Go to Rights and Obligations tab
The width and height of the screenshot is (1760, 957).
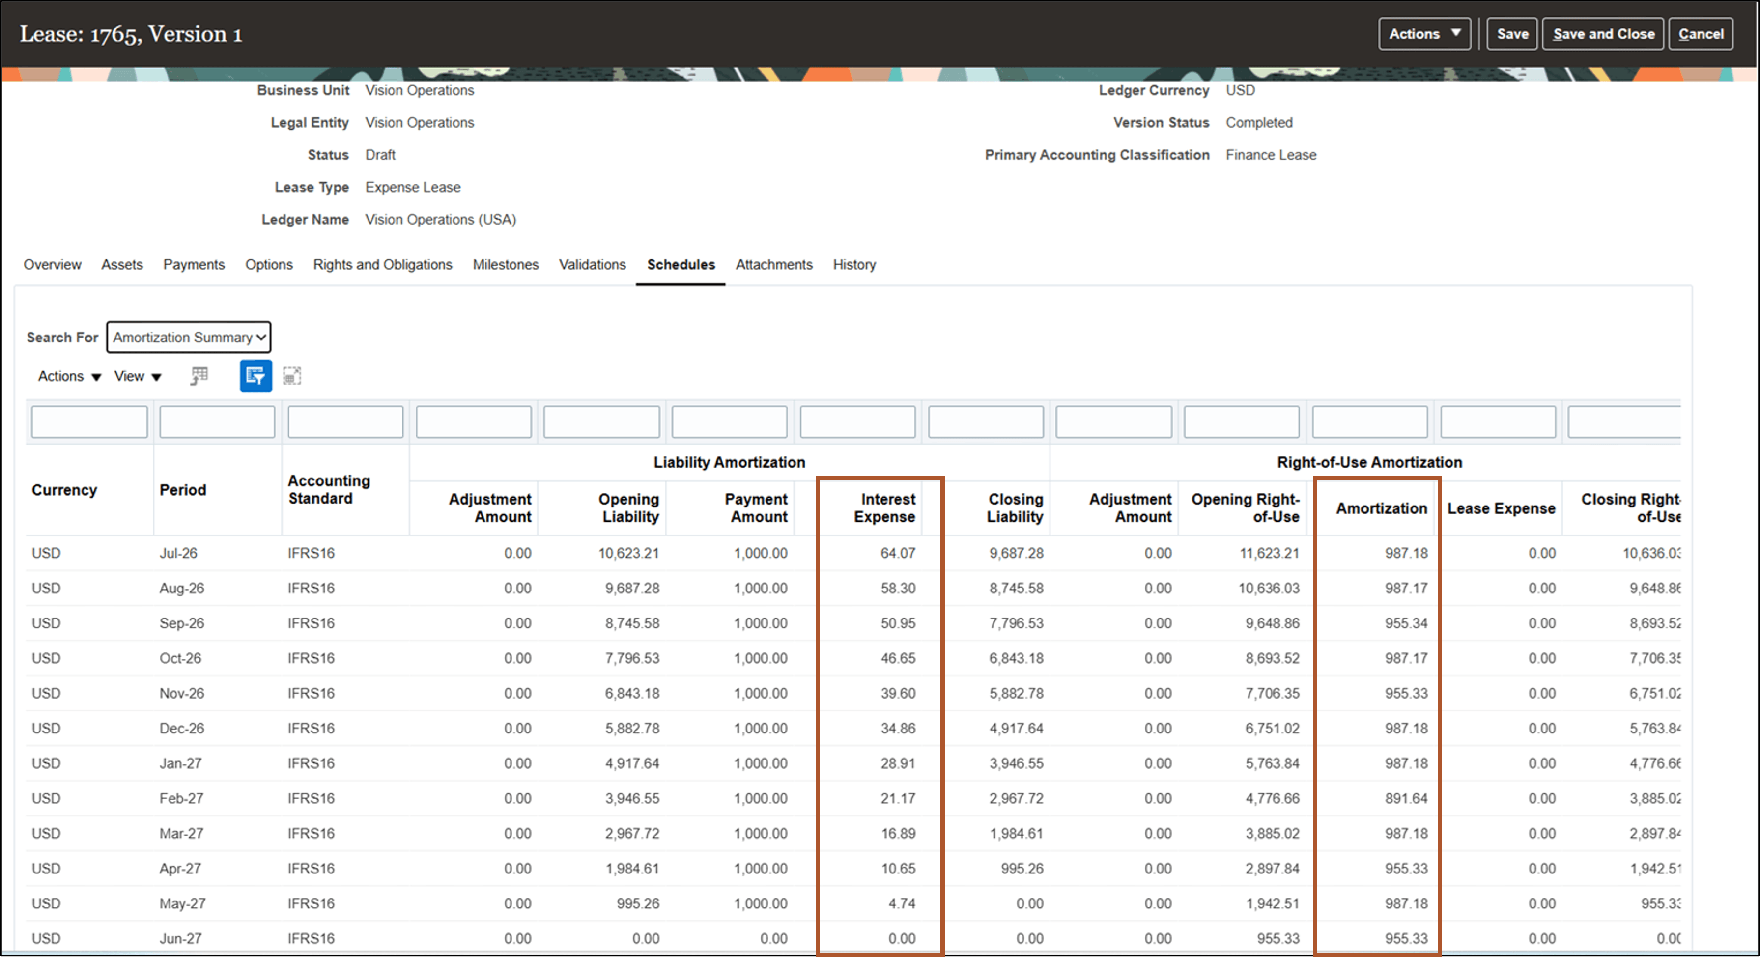tap(383, 264)
